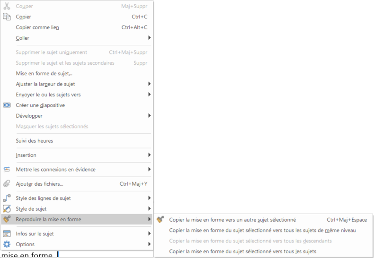374x258 pixels.
Task: Open the Insertion submenu
Action: tap(149, 155)
